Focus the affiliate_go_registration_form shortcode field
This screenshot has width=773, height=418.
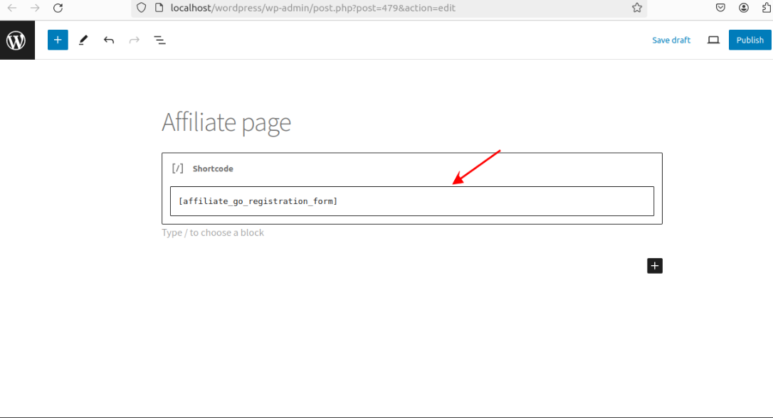[x=411, y=201]
